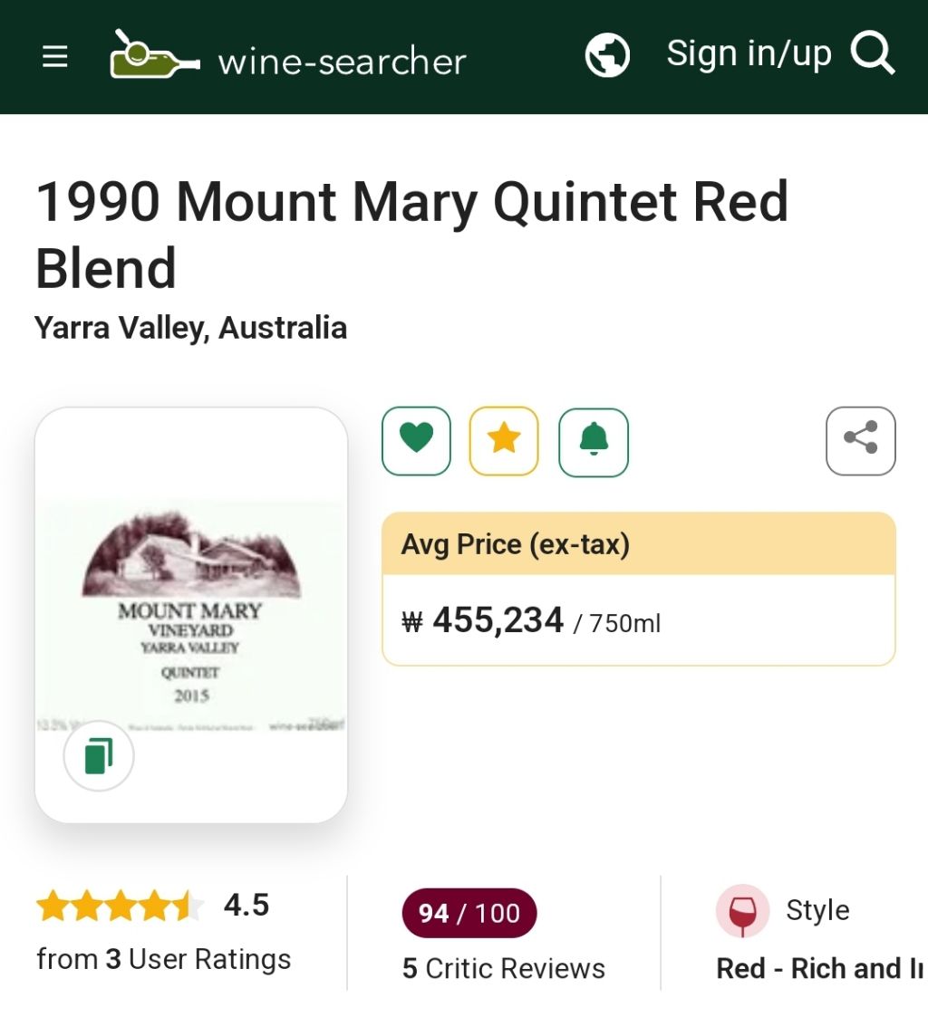Click the wine-searcher bottle logo
The height and width of the screenshot is (1017, 928).
tap(154, 55)
